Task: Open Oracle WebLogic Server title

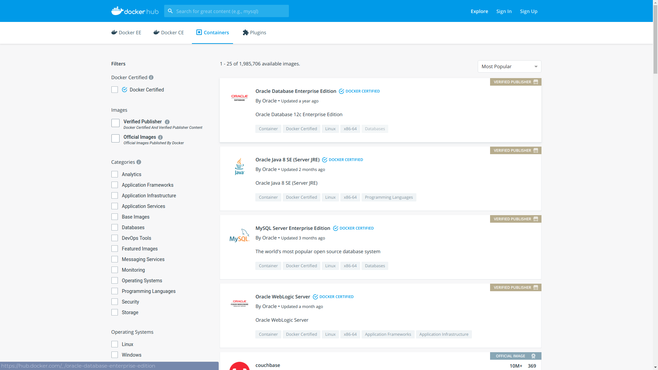Action: click(283, 297)
